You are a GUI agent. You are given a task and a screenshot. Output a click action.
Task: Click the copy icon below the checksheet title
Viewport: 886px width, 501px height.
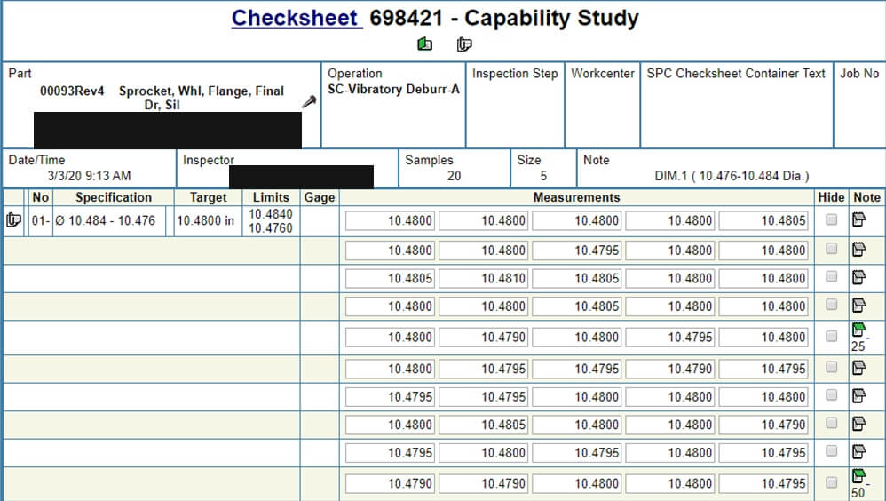pyautogui.click(x=464, y=44)
